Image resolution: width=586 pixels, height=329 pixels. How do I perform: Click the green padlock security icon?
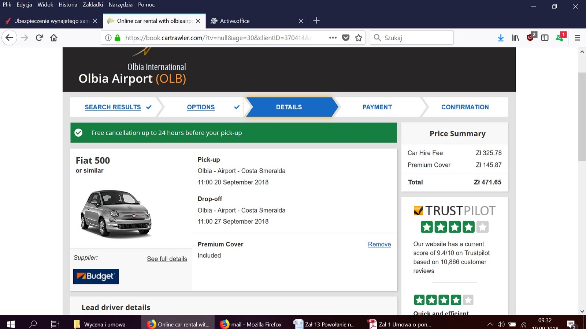118,38
